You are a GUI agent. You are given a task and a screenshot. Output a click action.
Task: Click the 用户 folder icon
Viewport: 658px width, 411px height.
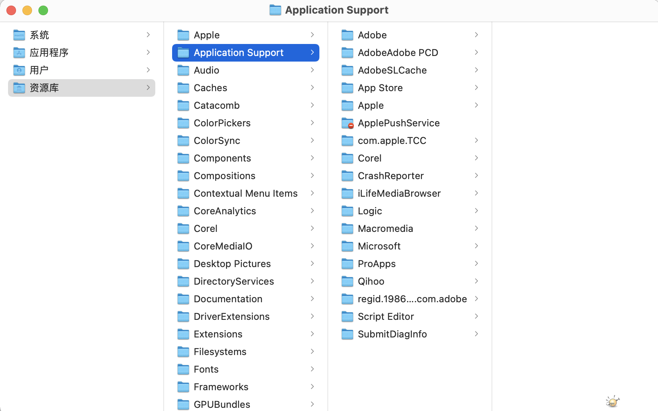tap(19, 70)
